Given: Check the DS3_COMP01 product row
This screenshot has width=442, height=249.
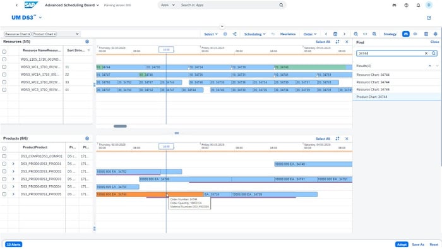Looking at the screenshot, I should point(4,156).
